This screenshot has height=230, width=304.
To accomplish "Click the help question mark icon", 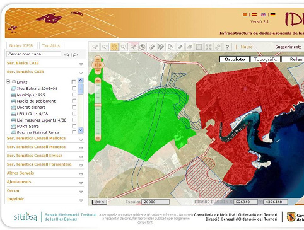I will [x=227, y=47].
